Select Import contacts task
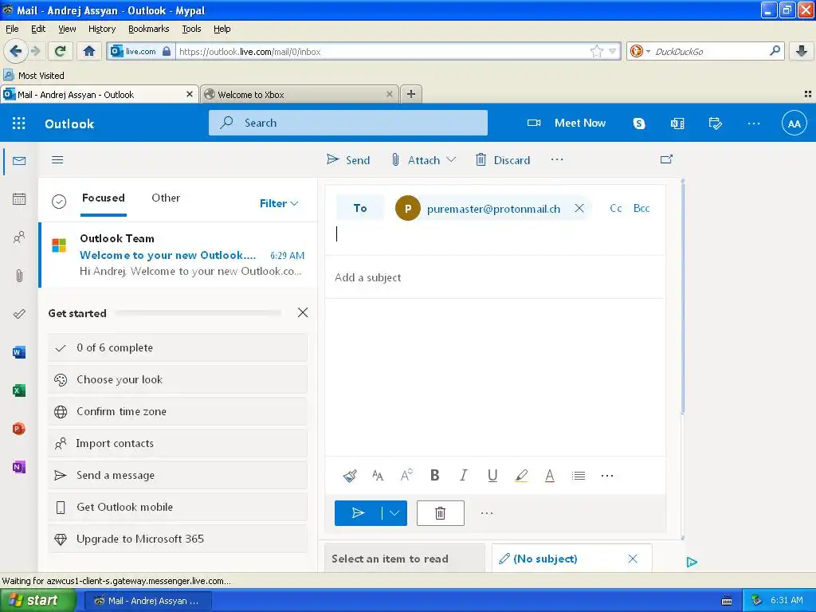 [x=178, y=443]
